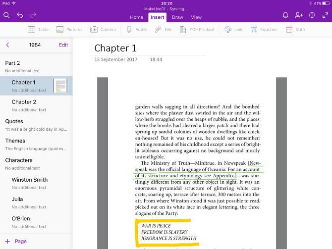Viewport: 332px width, 249px height.
Task: Open the search magnifier icon
Action: tap(6, 15)
